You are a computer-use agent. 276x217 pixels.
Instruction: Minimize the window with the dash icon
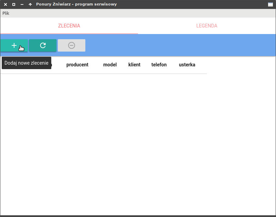(22, 4)
